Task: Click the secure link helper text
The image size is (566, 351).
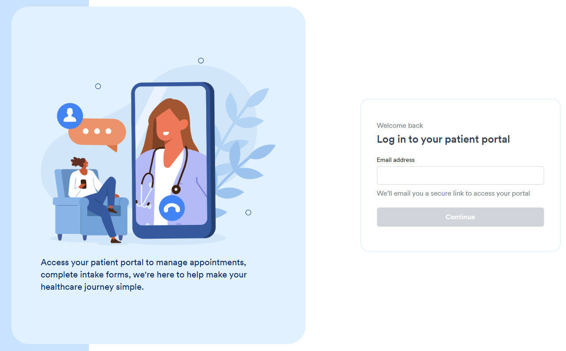Action: (454, 193)
